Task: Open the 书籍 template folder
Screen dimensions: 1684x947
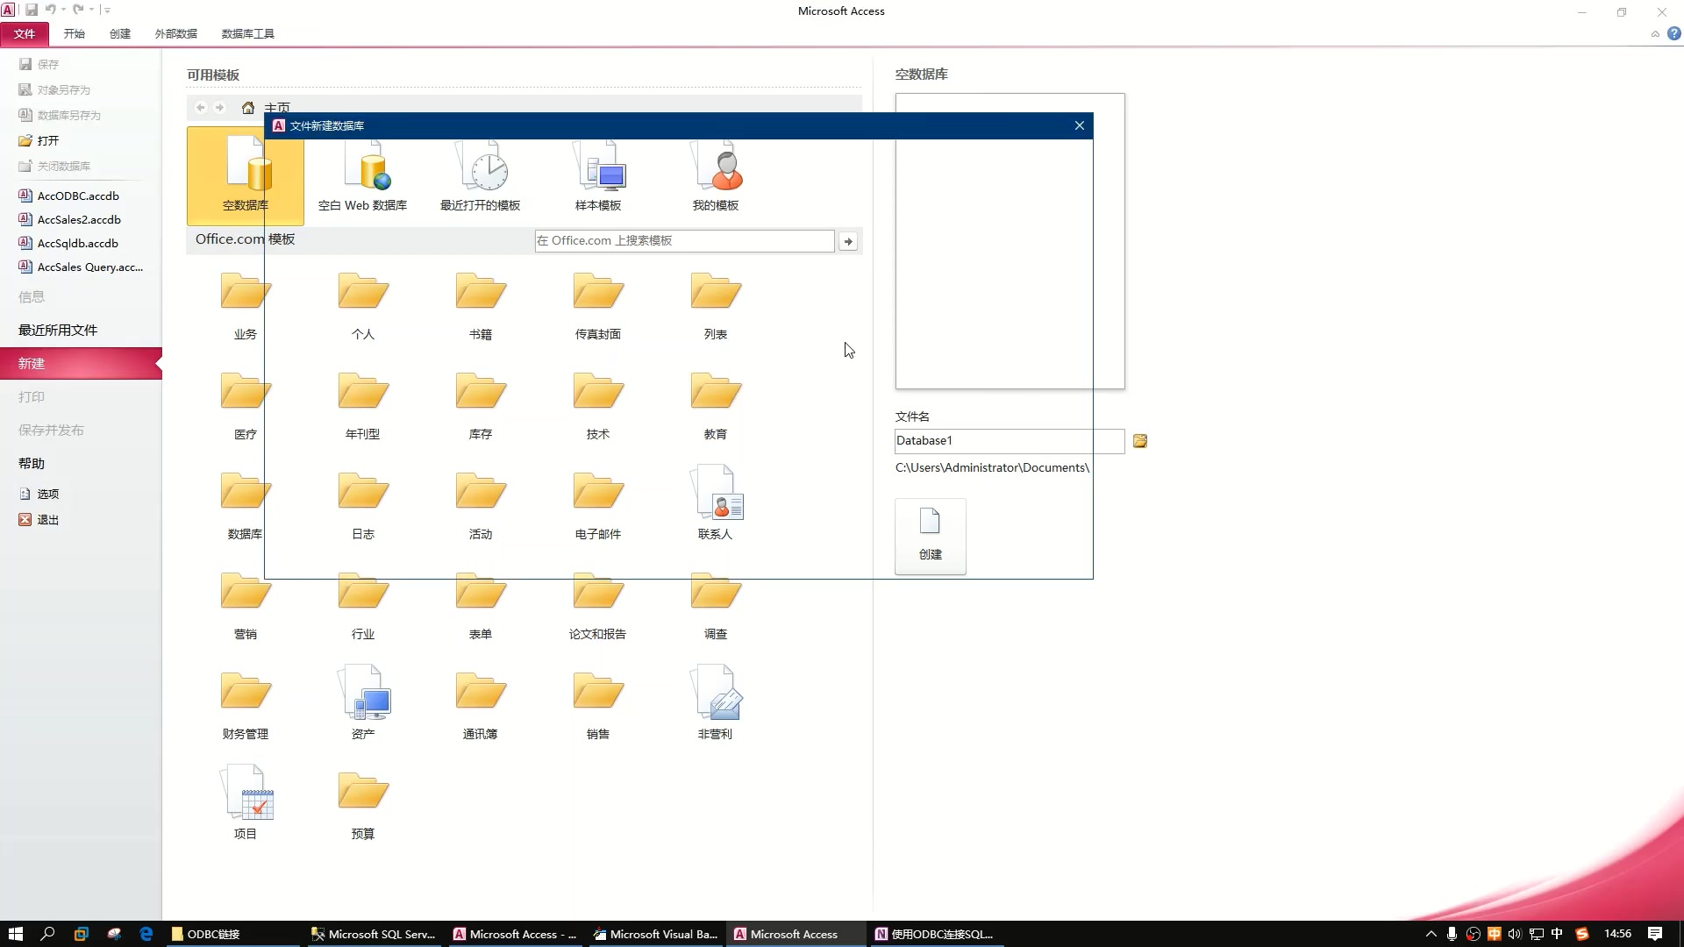Action: (480, 306)
